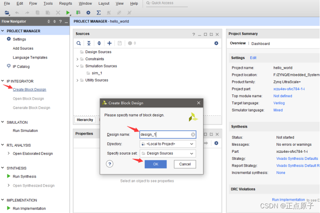Expand Open Synthesized Design
This screenshot has width=320, height=213.
point(9,185)
